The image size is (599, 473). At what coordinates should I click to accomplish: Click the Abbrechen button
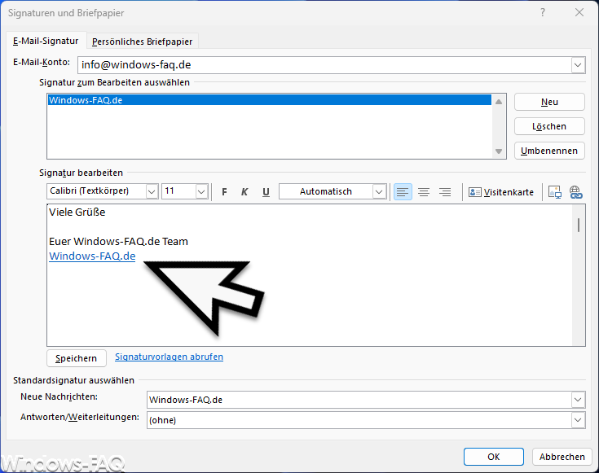(x=562, y=457)
